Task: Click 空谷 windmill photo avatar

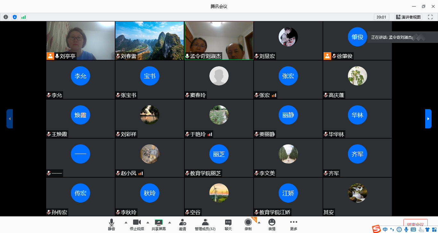Action: (x=219, y=193)
